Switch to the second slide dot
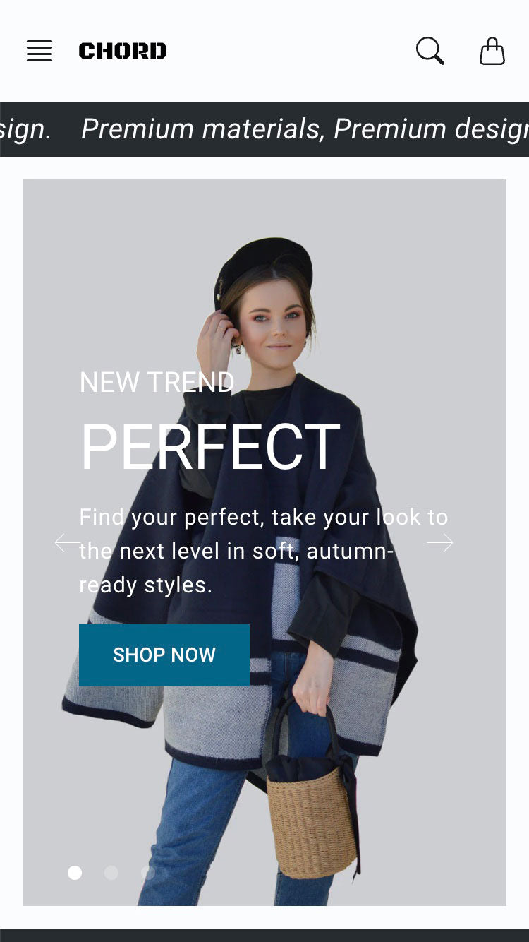Viewport: 529px width, 942px height. (x=111, y=873)
